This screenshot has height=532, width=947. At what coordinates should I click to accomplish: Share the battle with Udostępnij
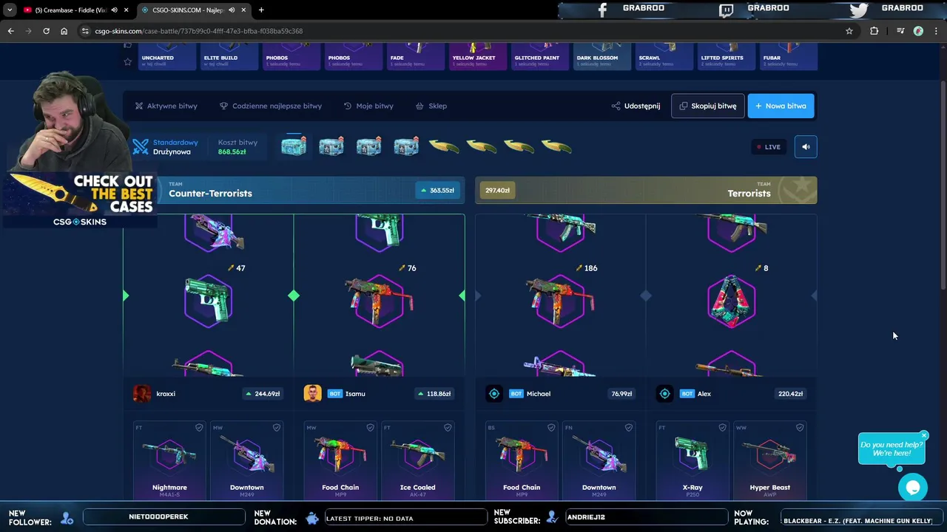pos(636,106)
